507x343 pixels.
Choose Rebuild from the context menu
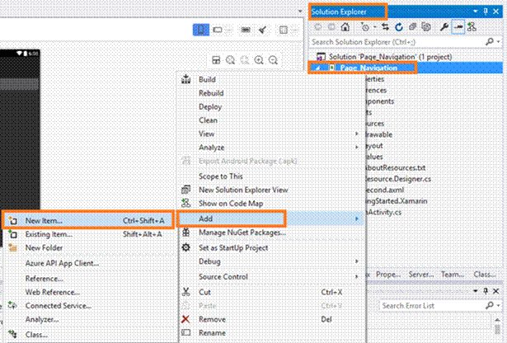point(272,93)
